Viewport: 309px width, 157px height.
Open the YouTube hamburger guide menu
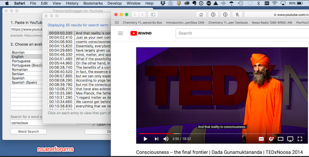pos(121,33)
